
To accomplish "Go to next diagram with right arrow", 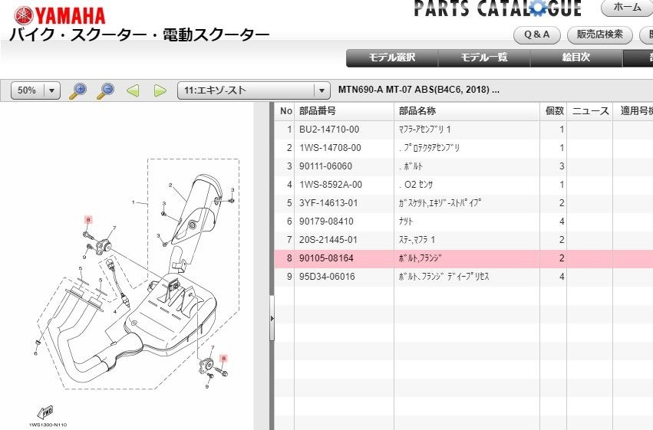I will coord(160,90).
